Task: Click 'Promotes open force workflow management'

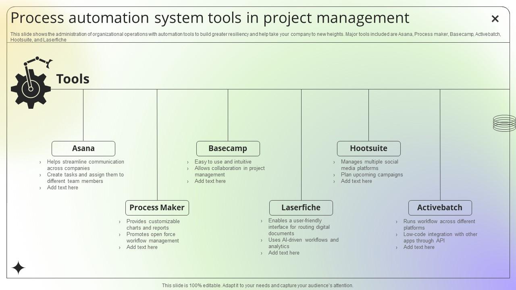Action: tap(153, 238)
